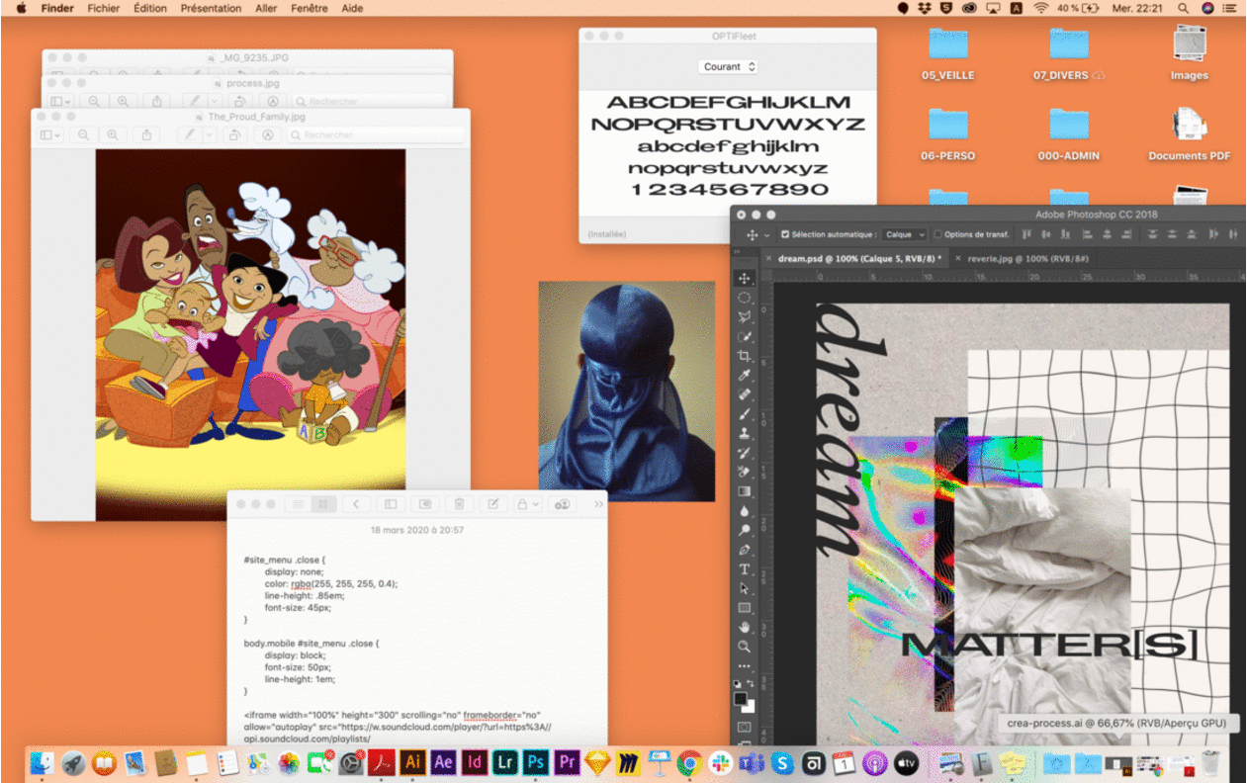Viewport: 1247px width, 783px height.
Task: Go back in the Notes toolbar
Action: 357,504
